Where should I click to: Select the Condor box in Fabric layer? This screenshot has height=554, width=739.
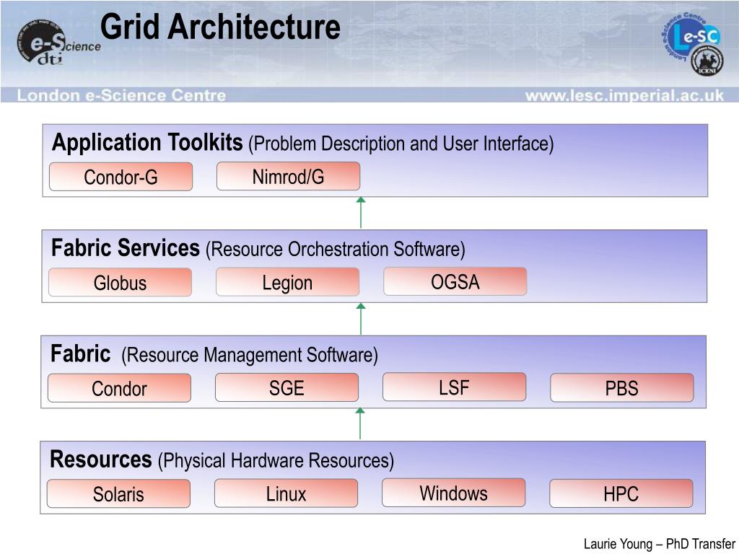click(119, 387)
